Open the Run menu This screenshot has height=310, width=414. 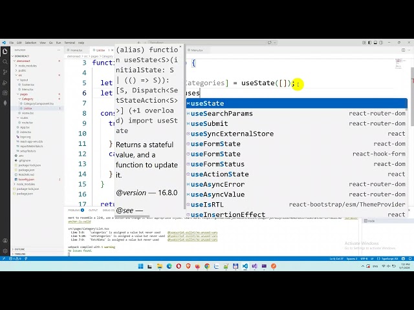click(x=58, y=43)
